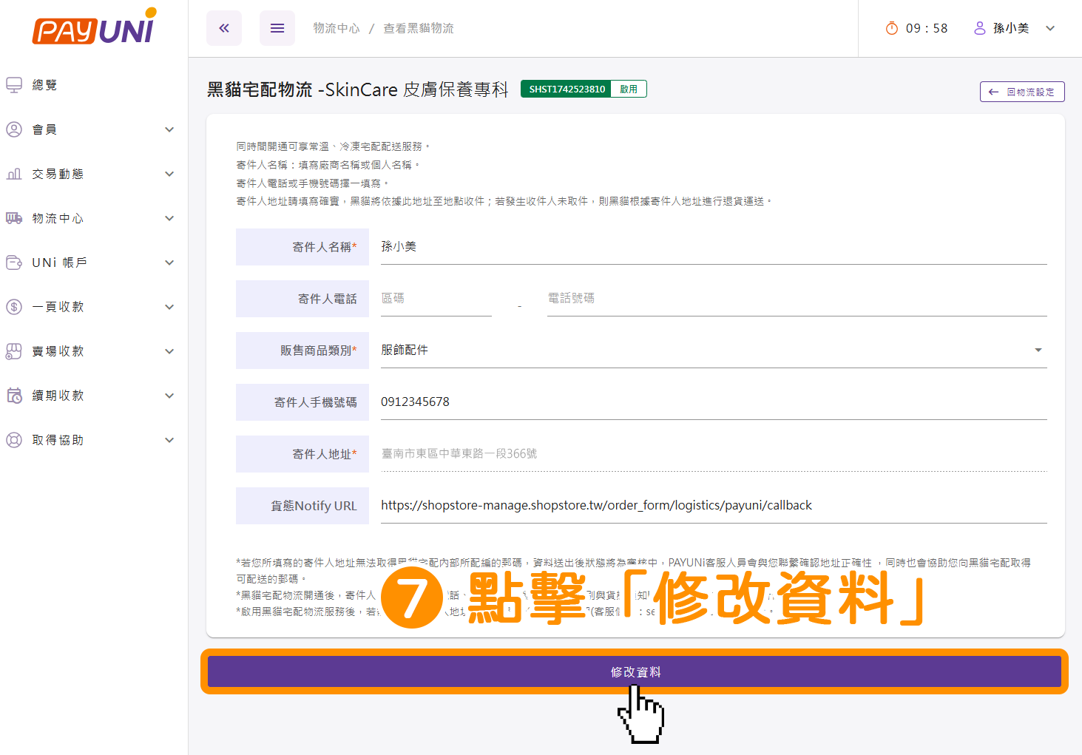The width and height of the screenshot is (1082, 755).
Task: Click 續期收款 menu label
Action: 58,396
